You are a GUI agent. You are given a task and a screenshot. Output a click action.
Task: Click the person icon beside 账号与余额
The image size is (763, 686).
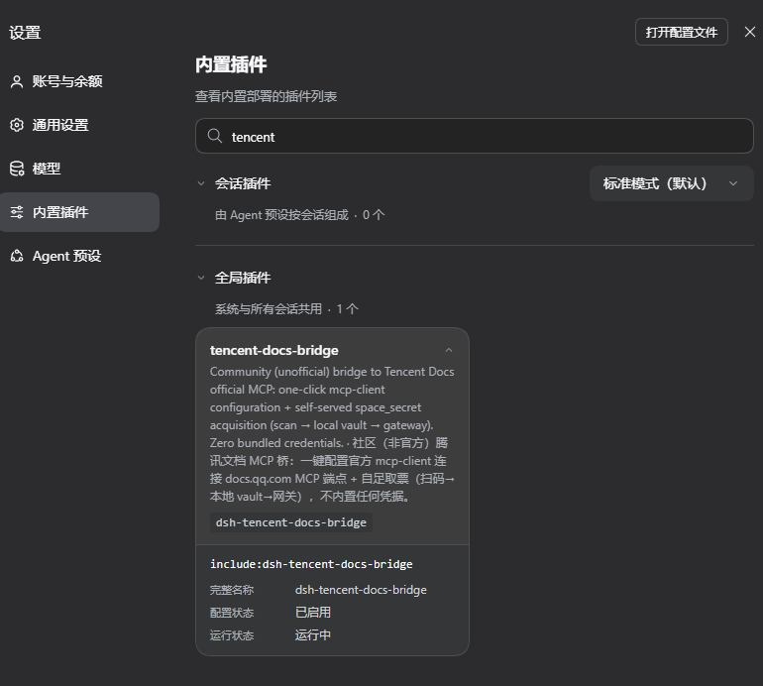click(17, 81)
